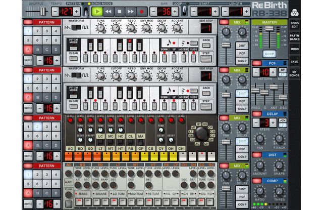
Task: Increase loop Length value
Action: click(x=246, y=11)
